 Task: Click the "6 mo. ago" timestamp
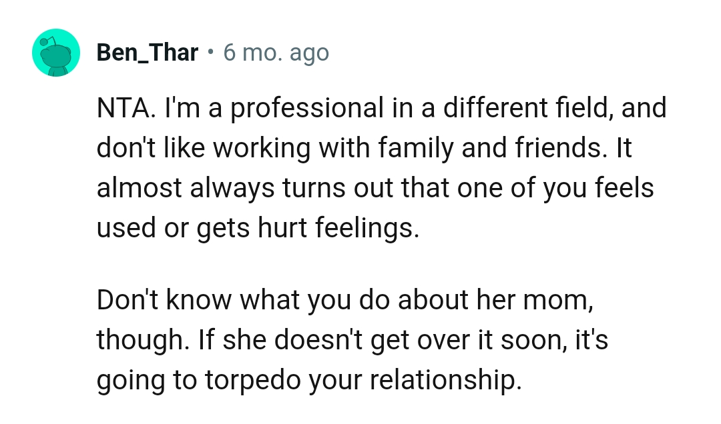click(x=276, y=53)
